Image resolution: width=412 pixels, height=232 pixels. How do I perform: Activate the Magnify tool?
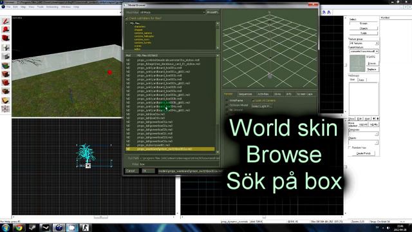[x=6, y=30]
